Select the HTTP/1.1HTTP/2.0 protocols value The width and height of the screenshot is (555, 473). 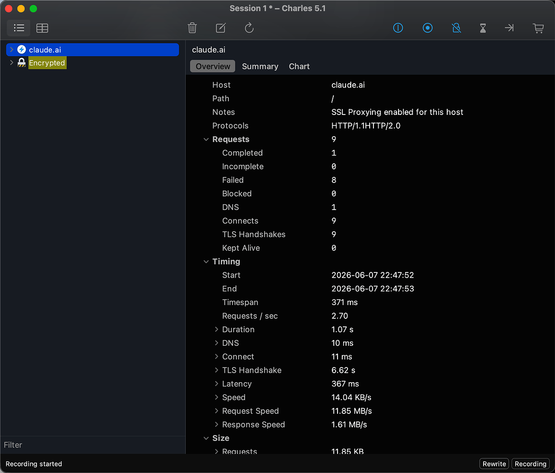pos(365,126)
